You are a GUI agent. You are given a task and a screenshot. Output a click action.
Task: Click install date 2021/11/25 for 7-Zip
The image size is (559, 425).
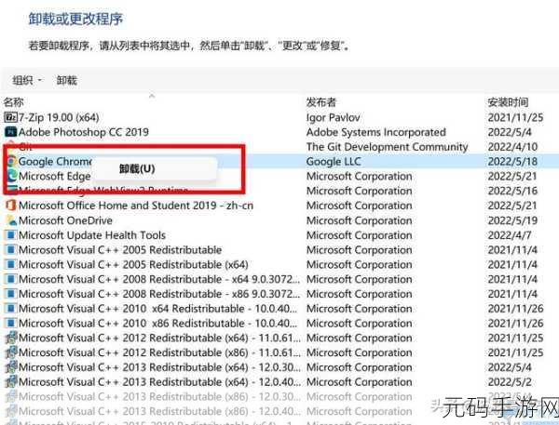[x=515, y=117]
